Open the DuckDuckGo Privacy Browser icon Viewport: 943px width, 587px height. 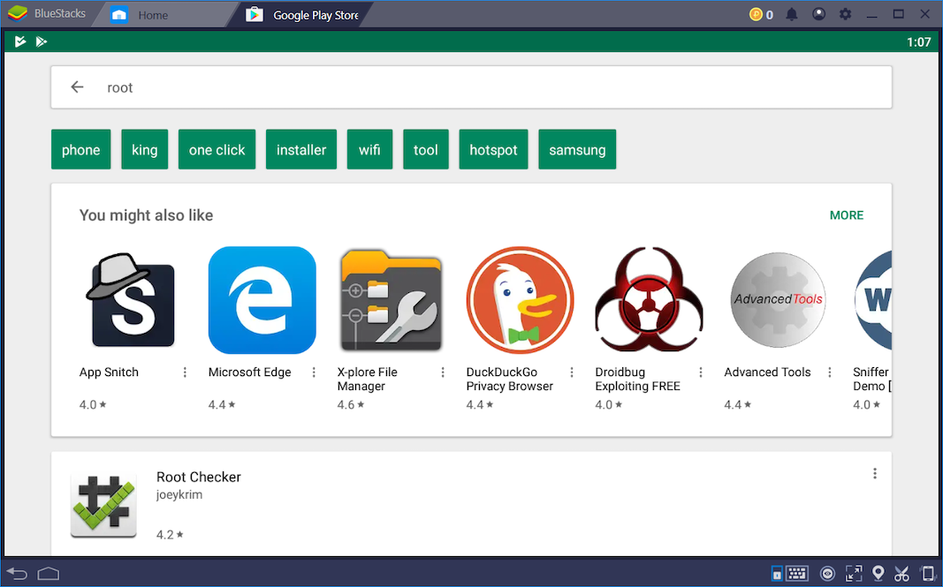pyautogui.click(x=521, y=300)
